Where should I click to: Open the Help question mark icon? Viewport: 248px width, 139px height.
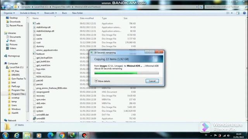pyautogui.click(x=244, y=13)
